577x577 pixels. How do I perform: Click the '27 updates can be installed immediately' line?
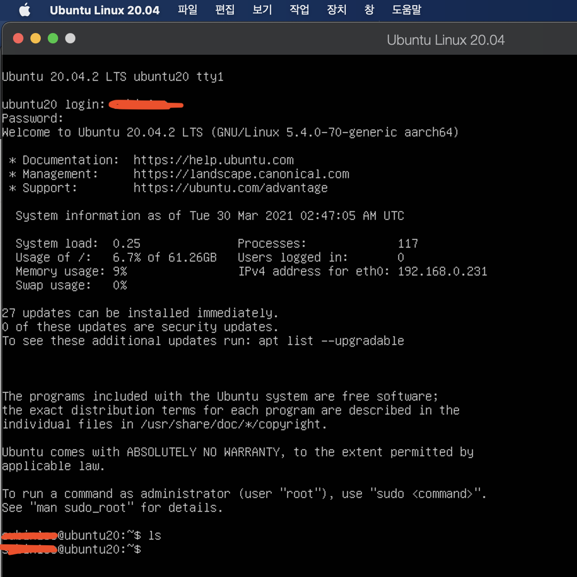(140, 313)
